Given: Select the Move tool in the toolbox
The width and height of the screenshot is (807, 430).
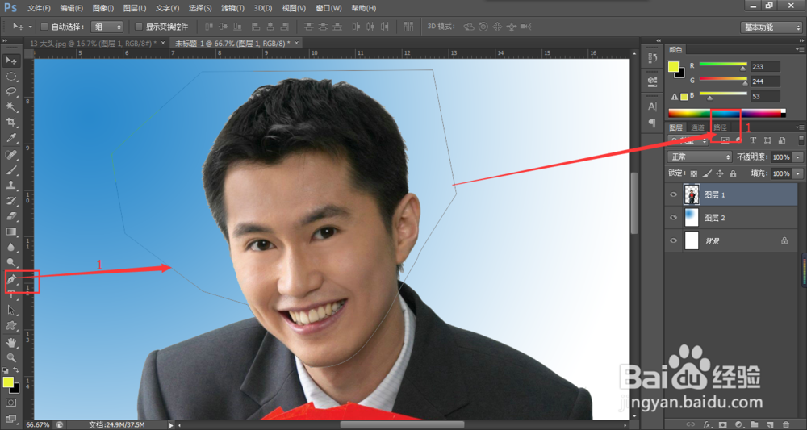Looking at the screenshot, I should point(11,61).
